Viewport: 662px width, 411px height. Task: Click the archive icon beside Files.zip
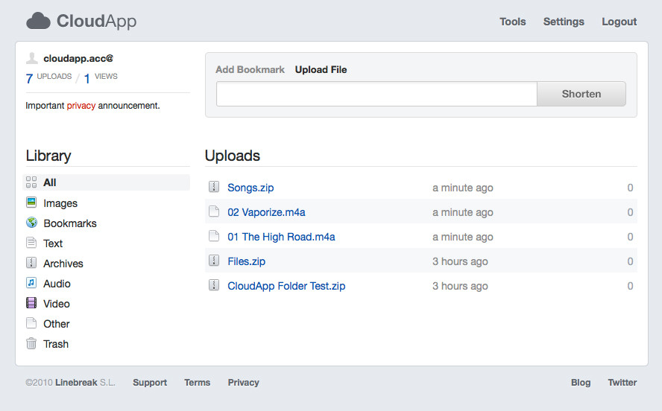click(x=214, y=261)
